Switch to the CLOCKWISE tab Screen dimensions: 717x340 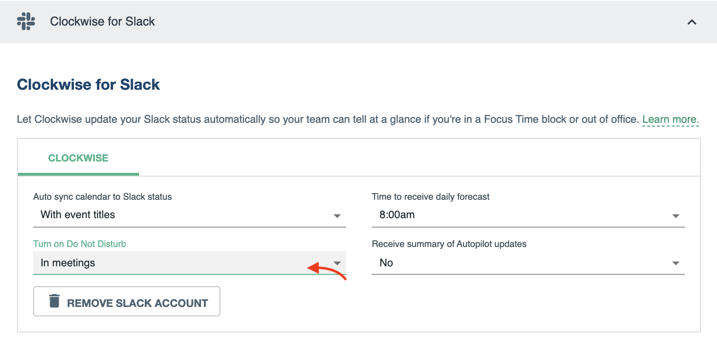pos(78,158)
